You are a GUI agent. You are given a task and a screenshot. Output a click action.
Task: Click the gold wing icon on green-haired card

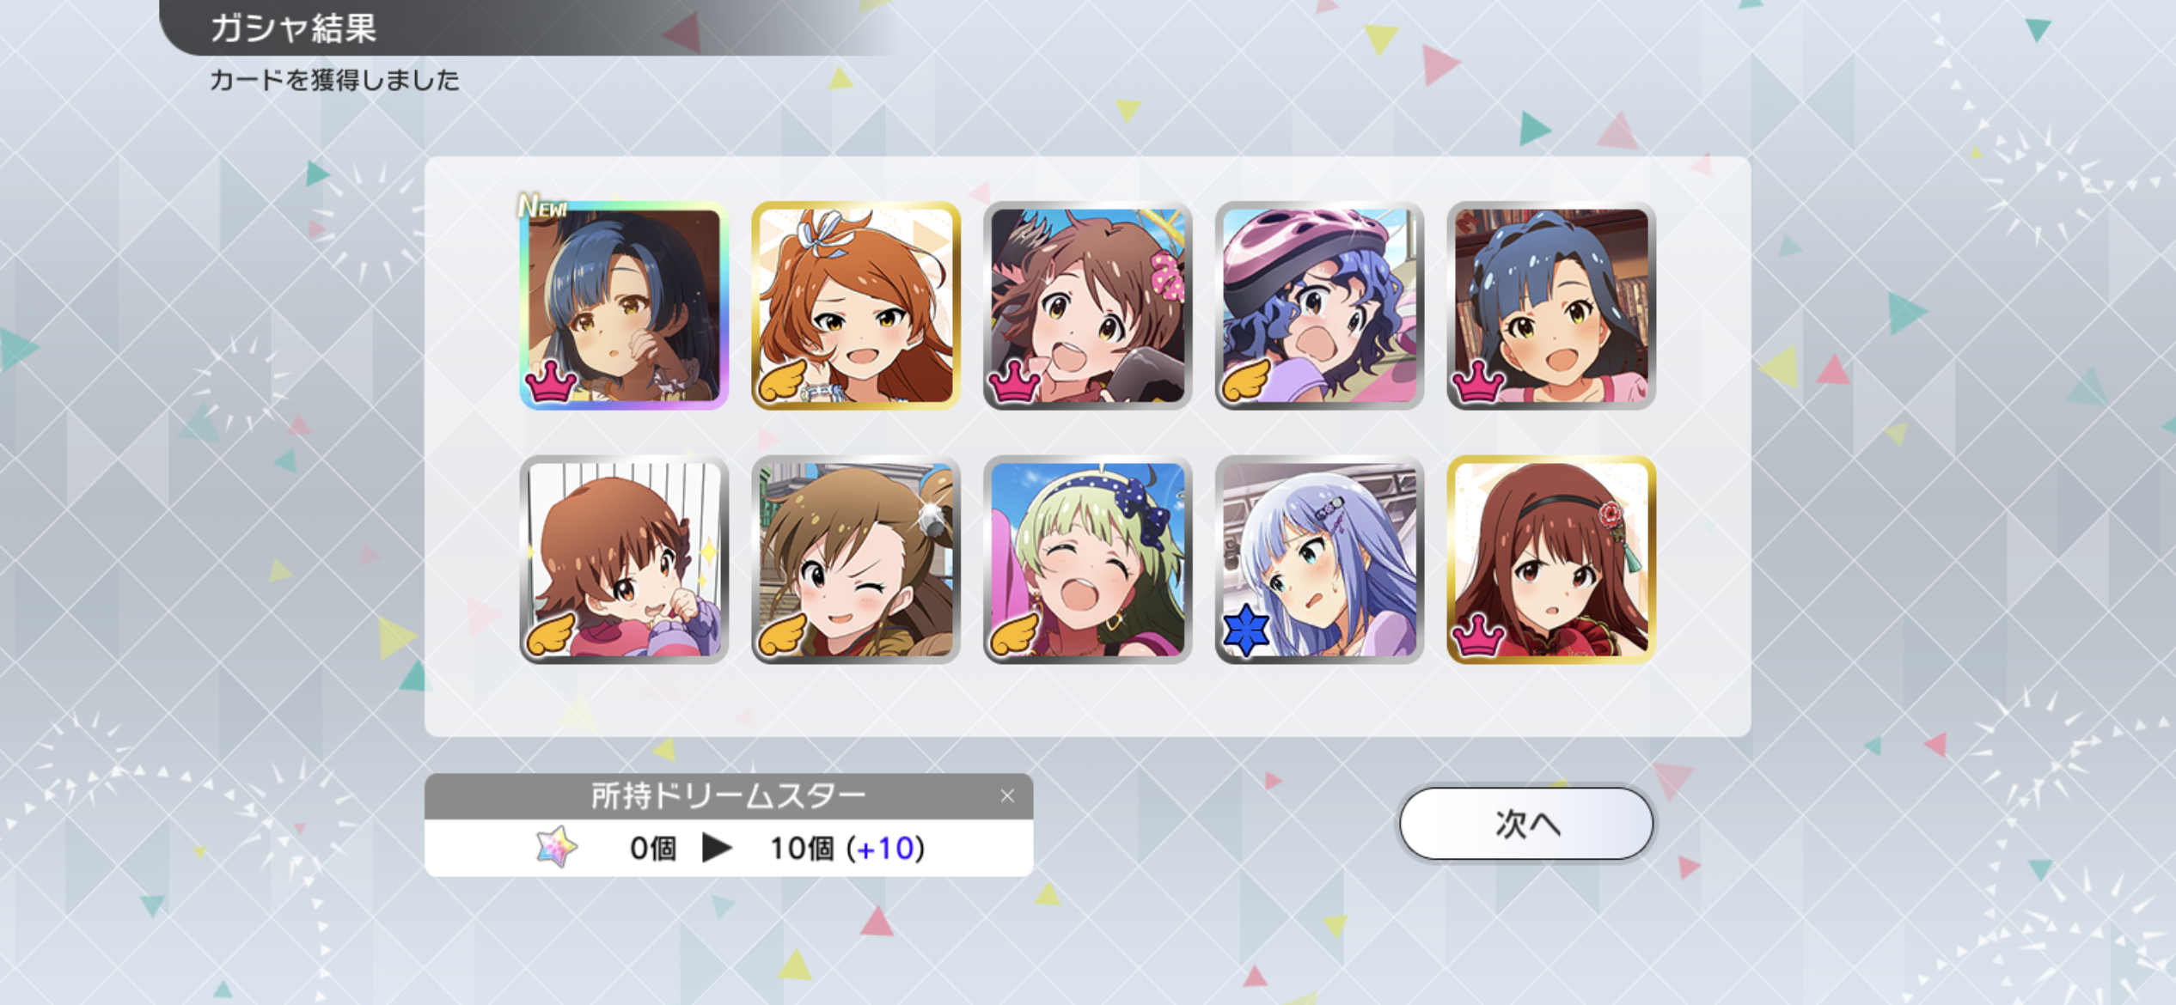1014,635
